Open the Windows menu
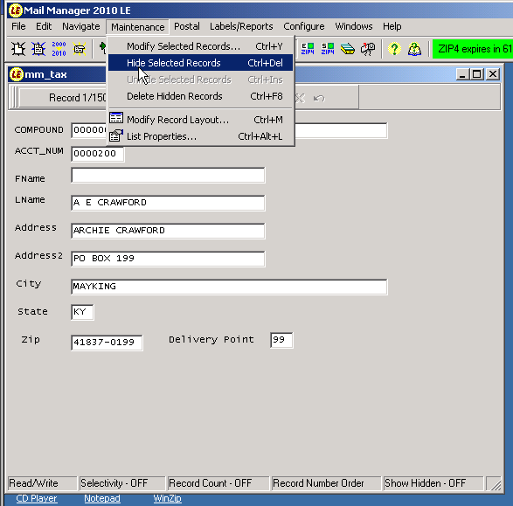This screenshot has width=513, height=506. point(354,26)
